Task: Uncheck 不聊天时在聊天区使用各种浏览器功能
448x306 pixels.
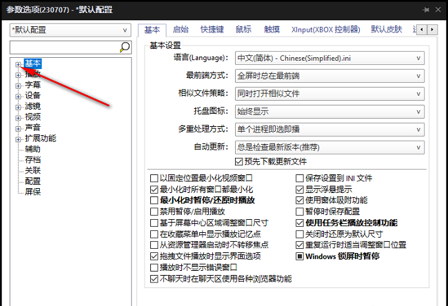Action: point(154,279)
